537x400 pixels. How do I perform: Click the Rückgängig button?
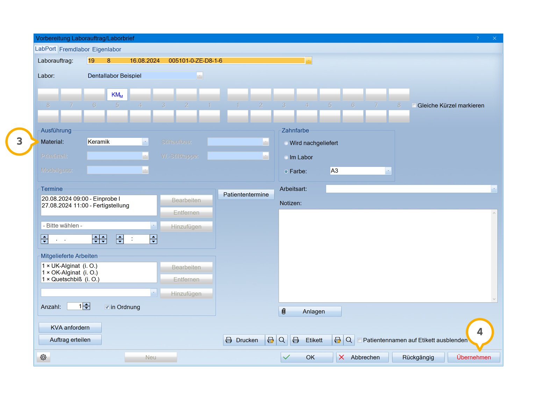pos(418,357)
